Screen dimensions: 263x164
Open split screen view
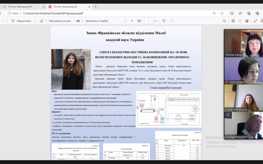click(232, 13)
